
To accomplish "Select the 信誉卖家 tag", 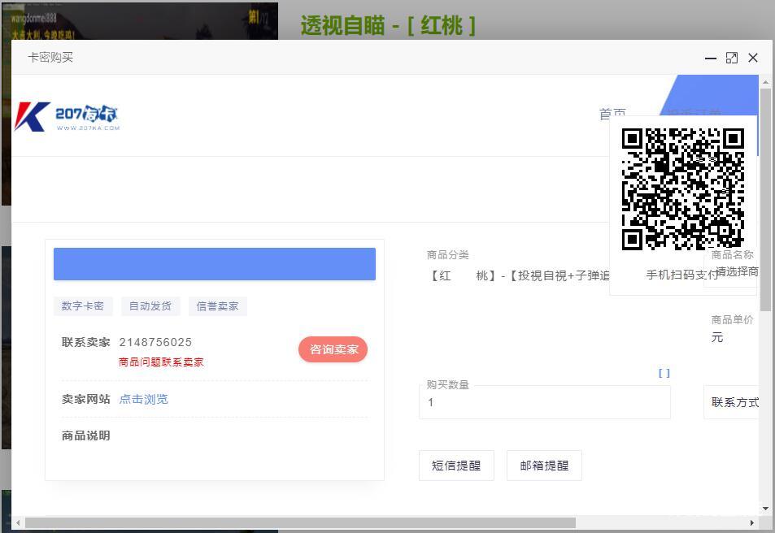I will point(217,306).
